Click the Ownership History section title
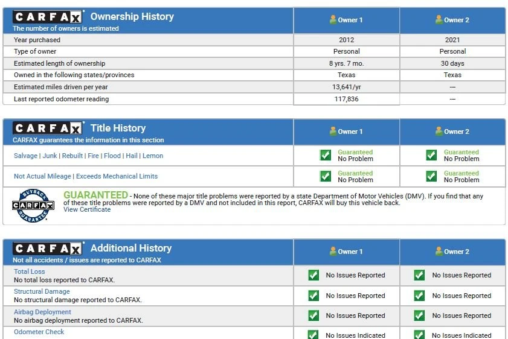 [132, 16]
